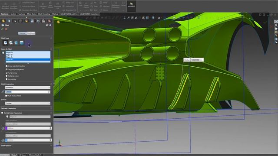Open the End condition Distance Offset dropdown
278x156 pixels.
pos(28,136)
